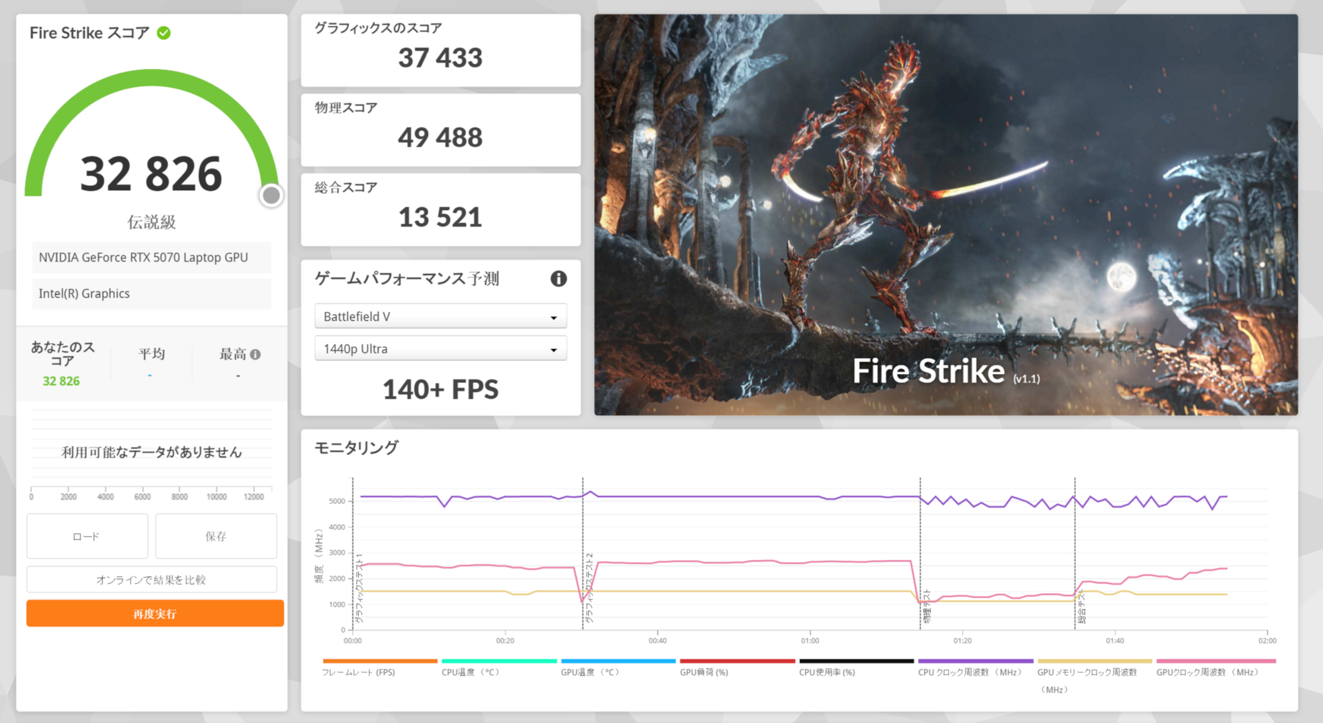Open the Battlefield V game dropdown
This screenshot has height=723, width=1323.
440,316
